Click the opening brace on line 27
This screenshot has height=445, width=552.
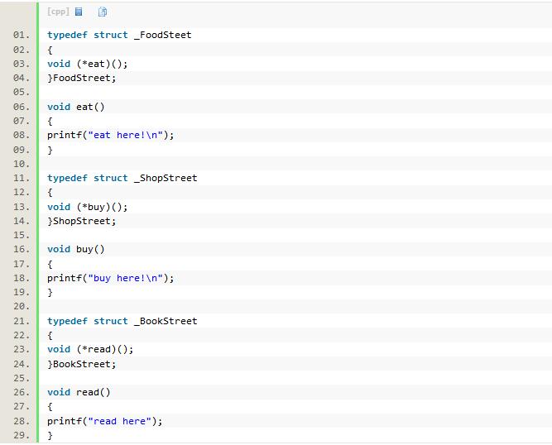(50, 407)
